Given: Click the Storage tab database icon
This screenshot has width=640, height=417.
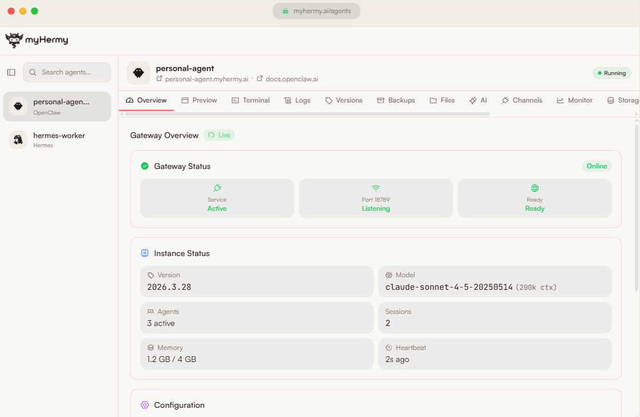Looking at the screenshot, I should point(611,100).
